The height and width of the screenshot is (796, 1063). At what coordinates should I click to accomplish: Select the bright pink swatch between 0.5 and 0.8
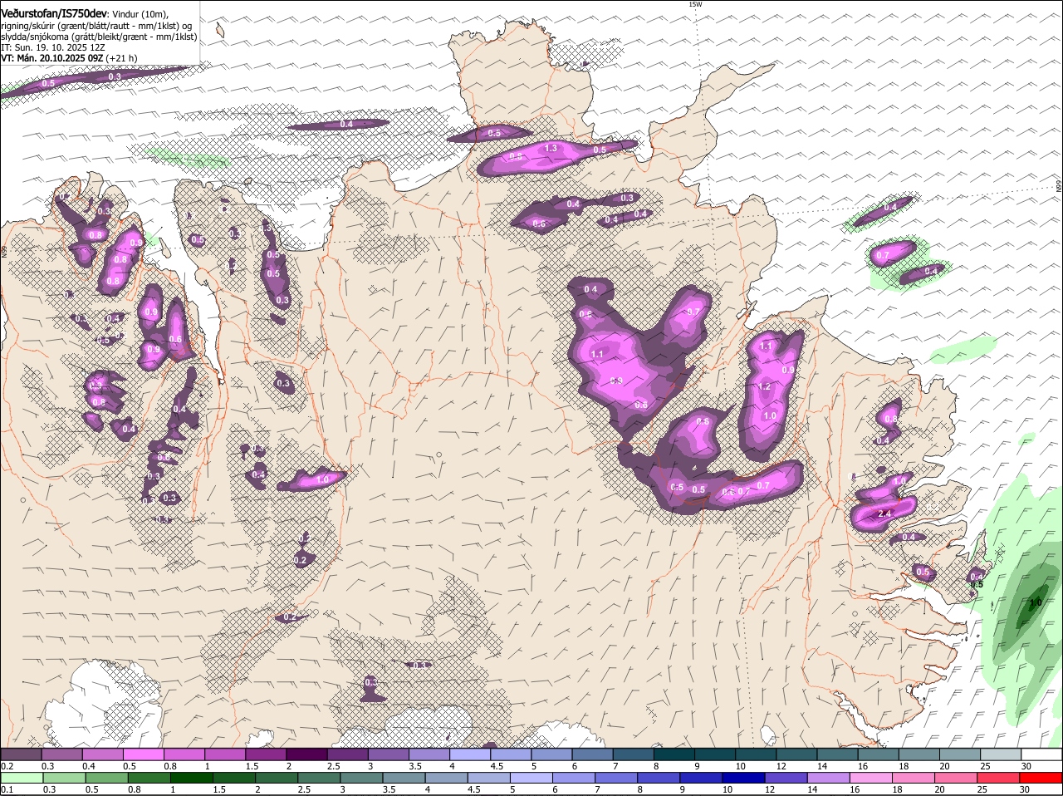[x=143, y=754]
